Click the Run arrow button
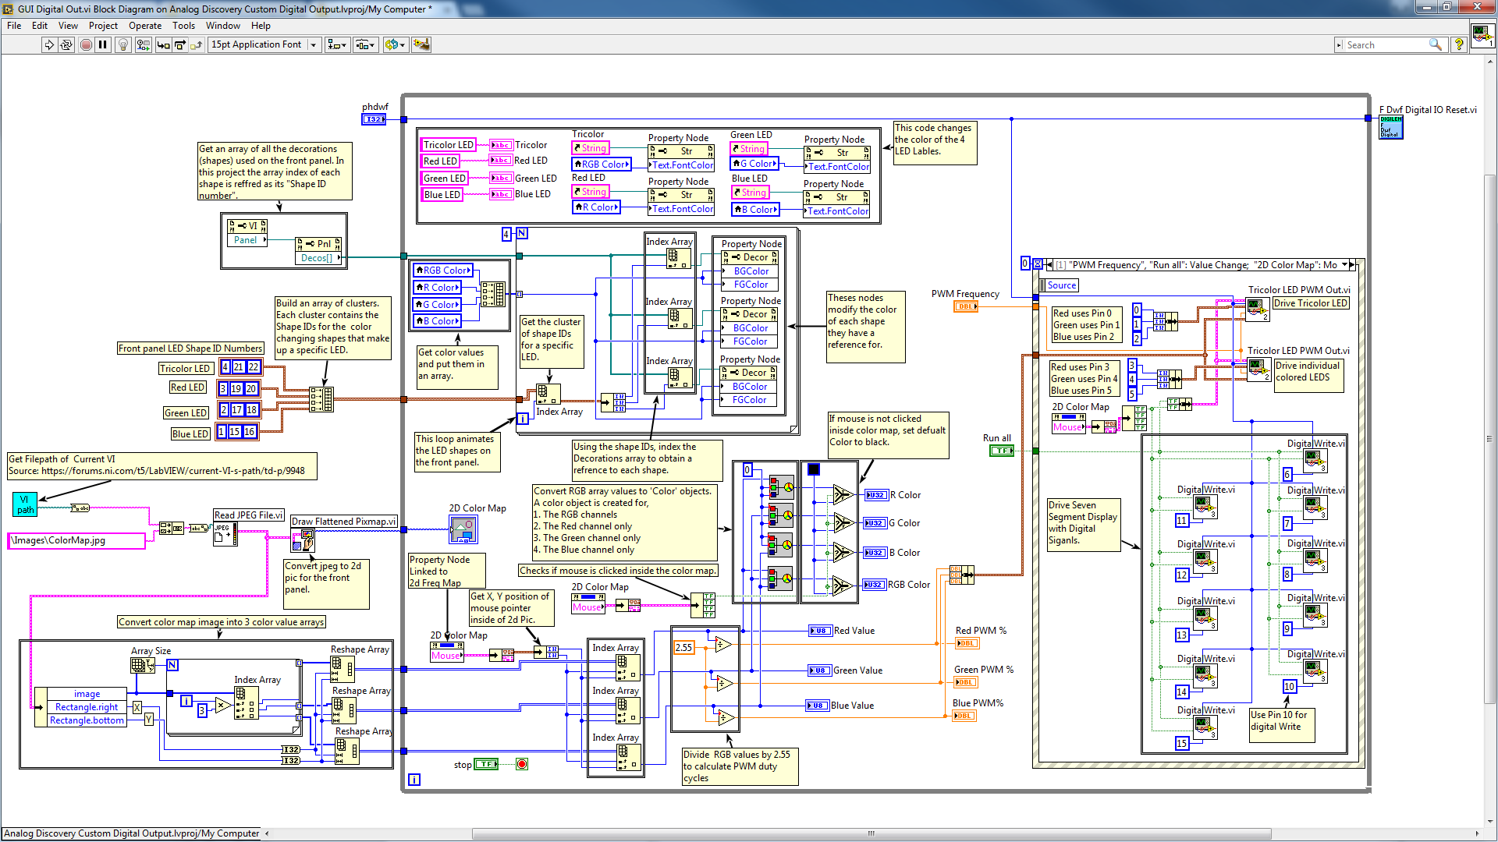Viewport: 1498px width, 842px height. 49,45
